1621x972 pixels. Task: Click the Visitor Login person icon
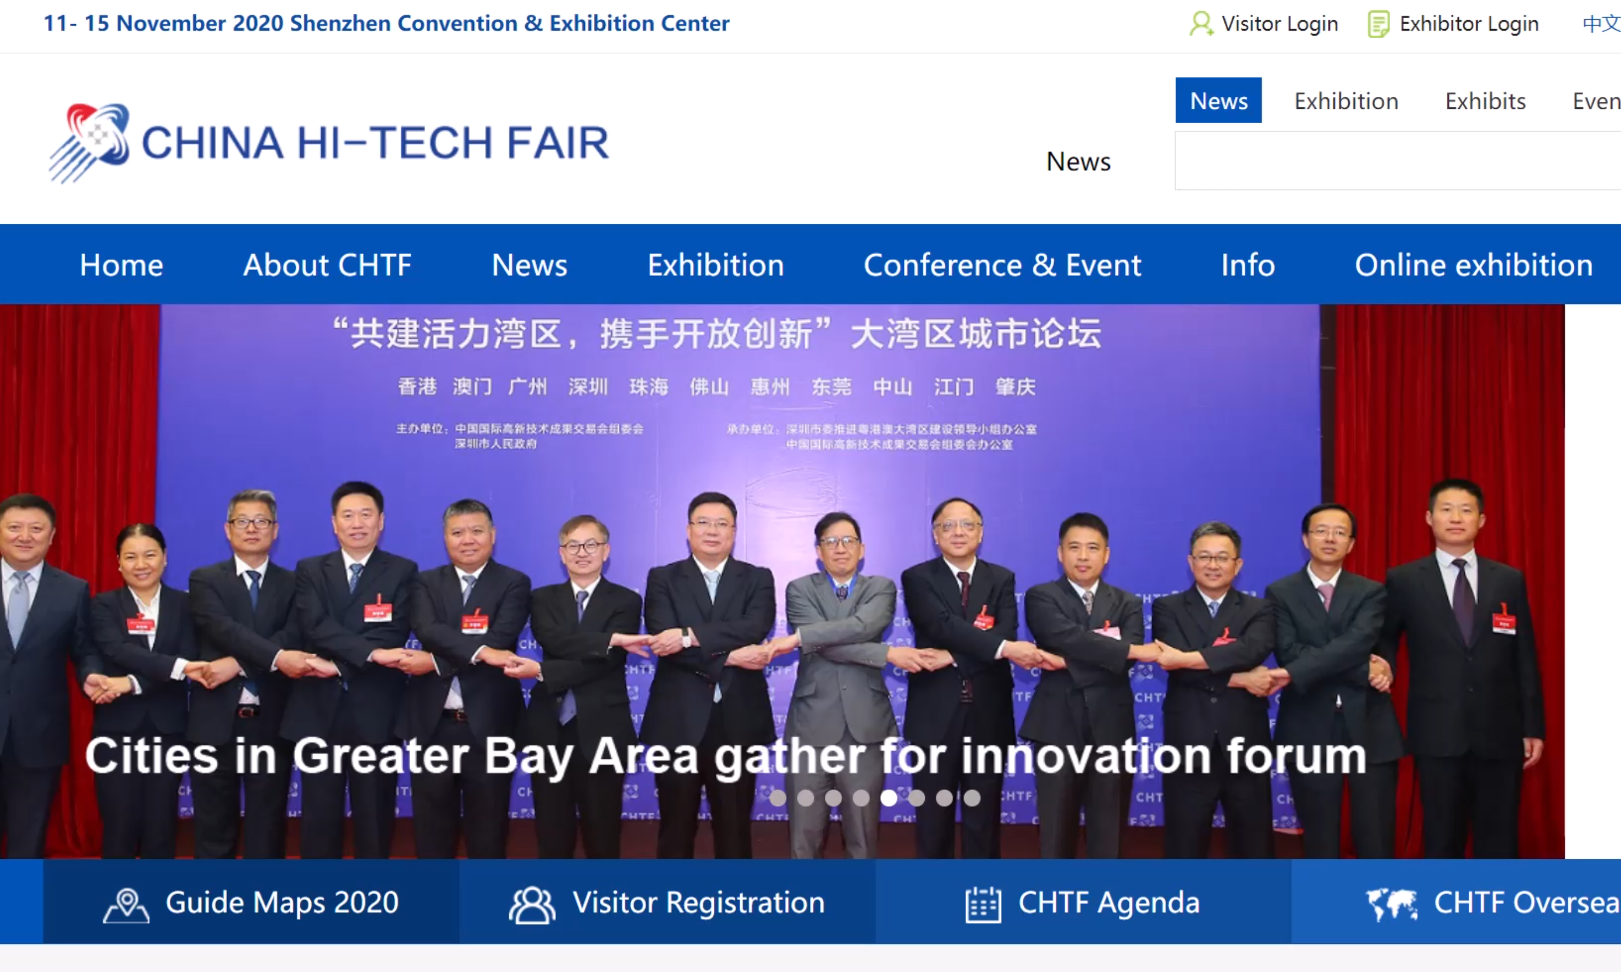(x=1201, y=24)
